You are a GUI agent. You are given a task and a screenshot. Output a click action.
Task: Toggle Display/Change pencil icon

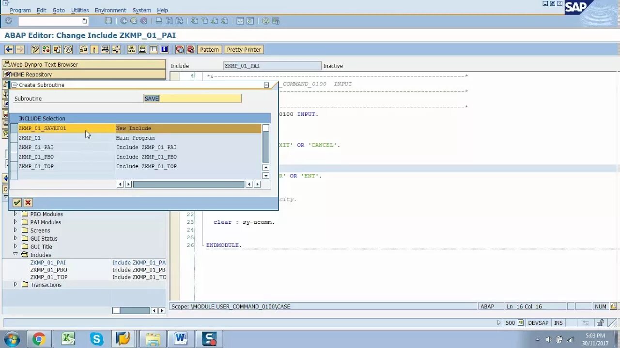point(35,49)
